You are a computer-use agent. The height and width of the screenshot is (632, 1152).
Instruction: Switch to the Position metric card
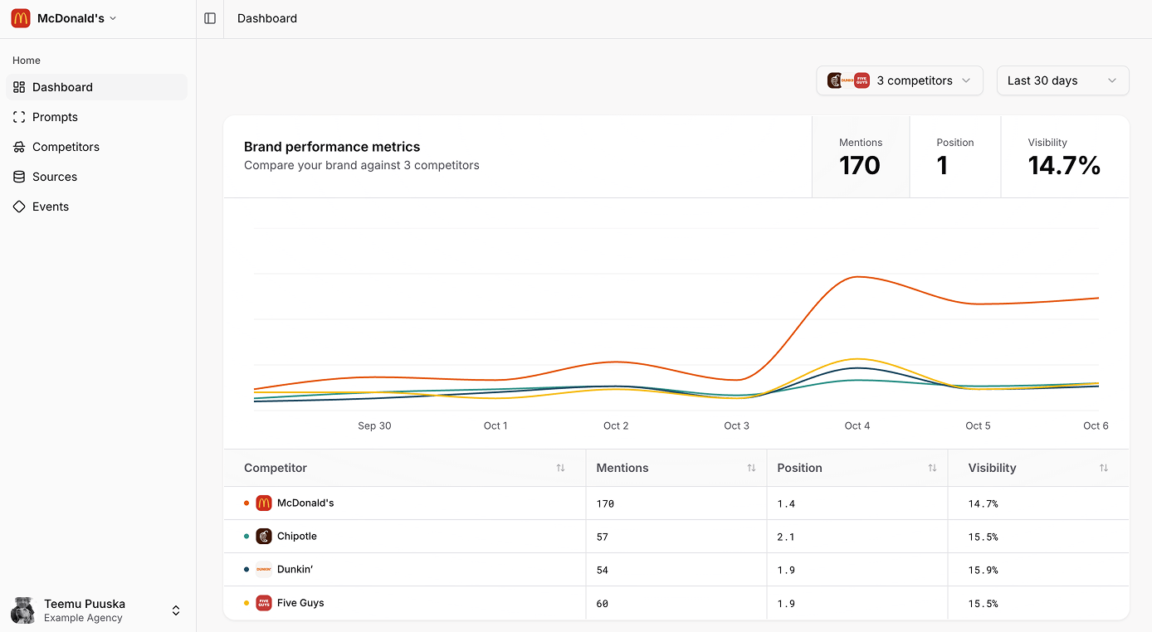click(x=955, y=156)
